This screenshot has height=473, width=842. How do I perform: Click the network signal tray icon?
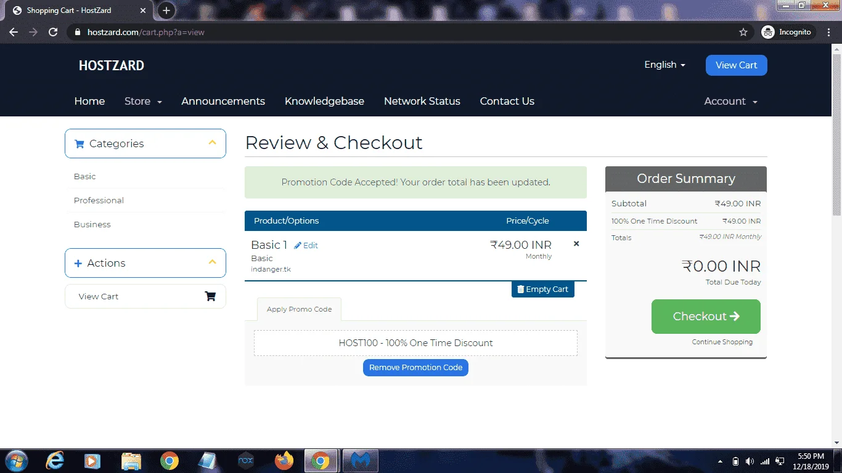765,461
